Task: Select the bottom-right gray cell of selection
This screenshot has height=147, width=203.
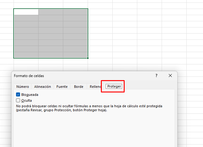Action: (75, 55)
